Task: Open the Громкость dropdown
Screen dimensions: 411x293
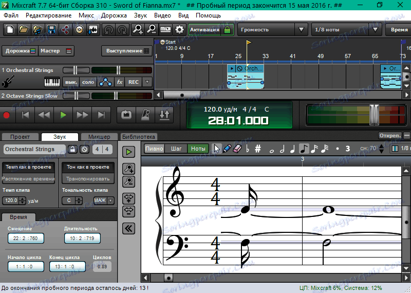Action: [x=272, y=30]
